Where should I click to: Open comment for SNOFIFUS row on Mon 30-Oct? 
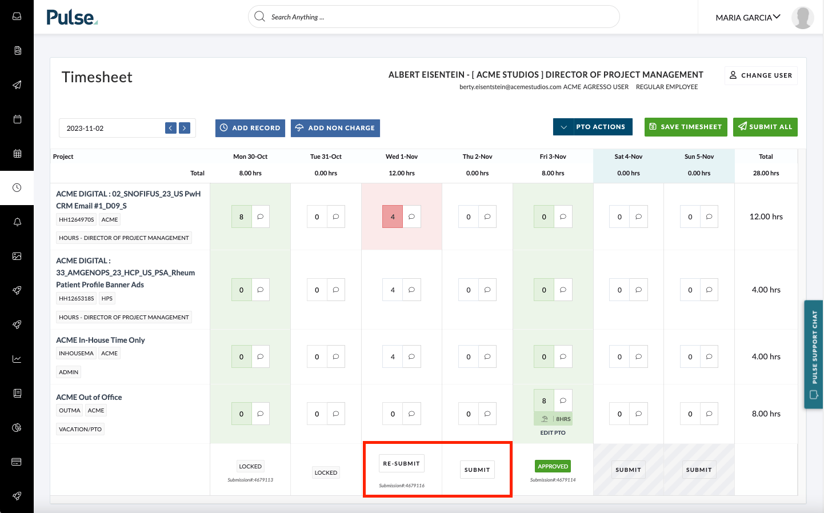pos(261,217)
